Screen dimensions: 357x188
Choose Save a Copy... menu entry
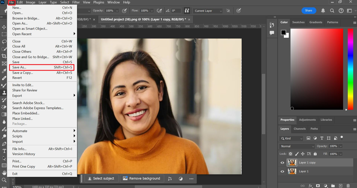click(x=42, y=73)
